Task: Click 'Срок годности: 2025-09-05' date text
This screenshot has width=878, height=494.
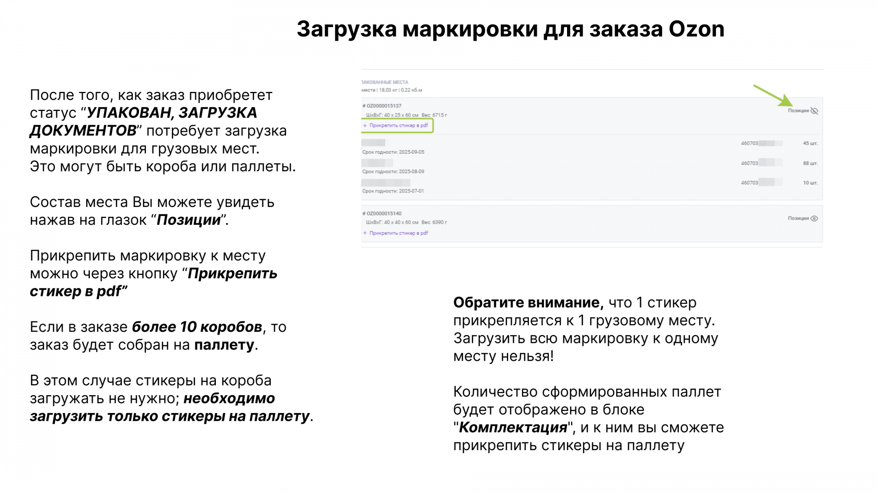Action: point(393,152)
